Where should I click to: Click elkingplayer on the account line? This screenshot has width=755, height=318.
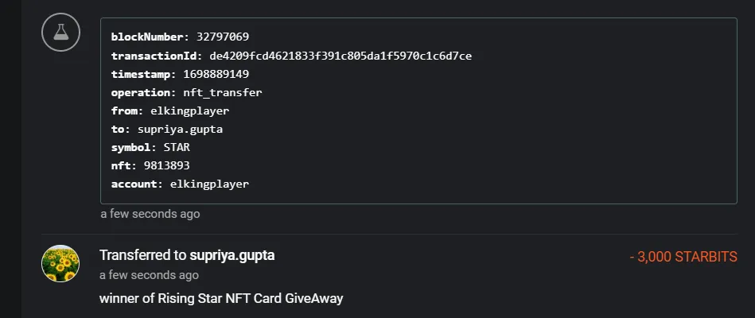[209, 184]
